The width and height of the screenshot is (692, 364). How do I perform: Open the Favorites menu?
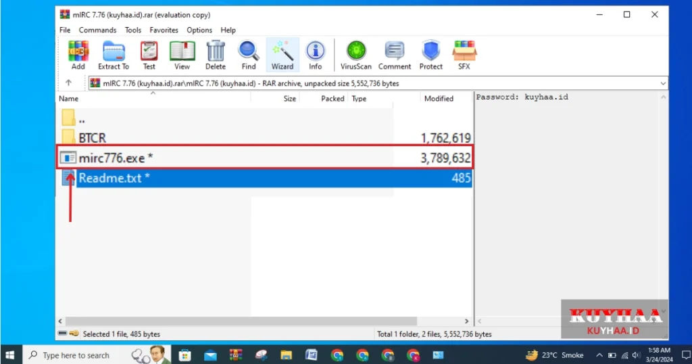[x=164, y=30]
